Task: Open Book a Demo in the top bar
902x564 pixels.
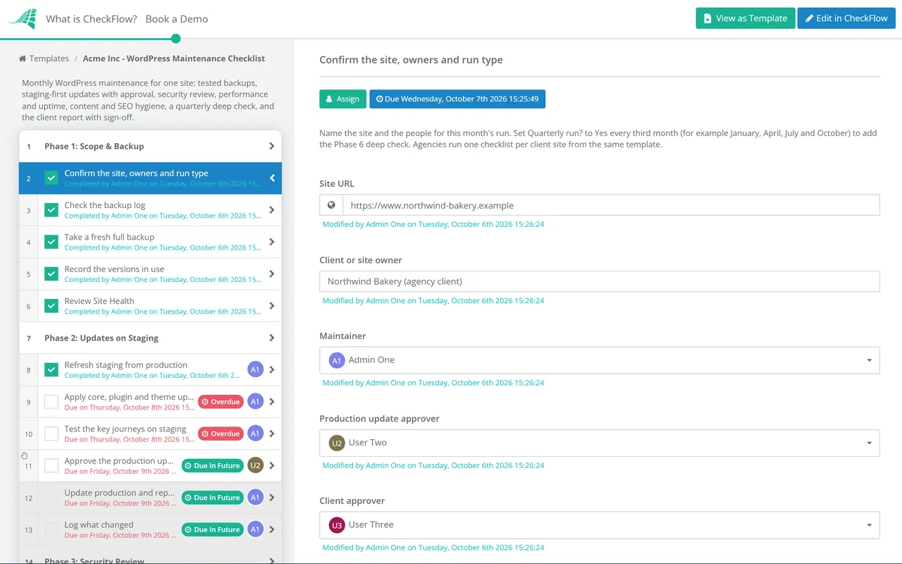Action: 177,19
